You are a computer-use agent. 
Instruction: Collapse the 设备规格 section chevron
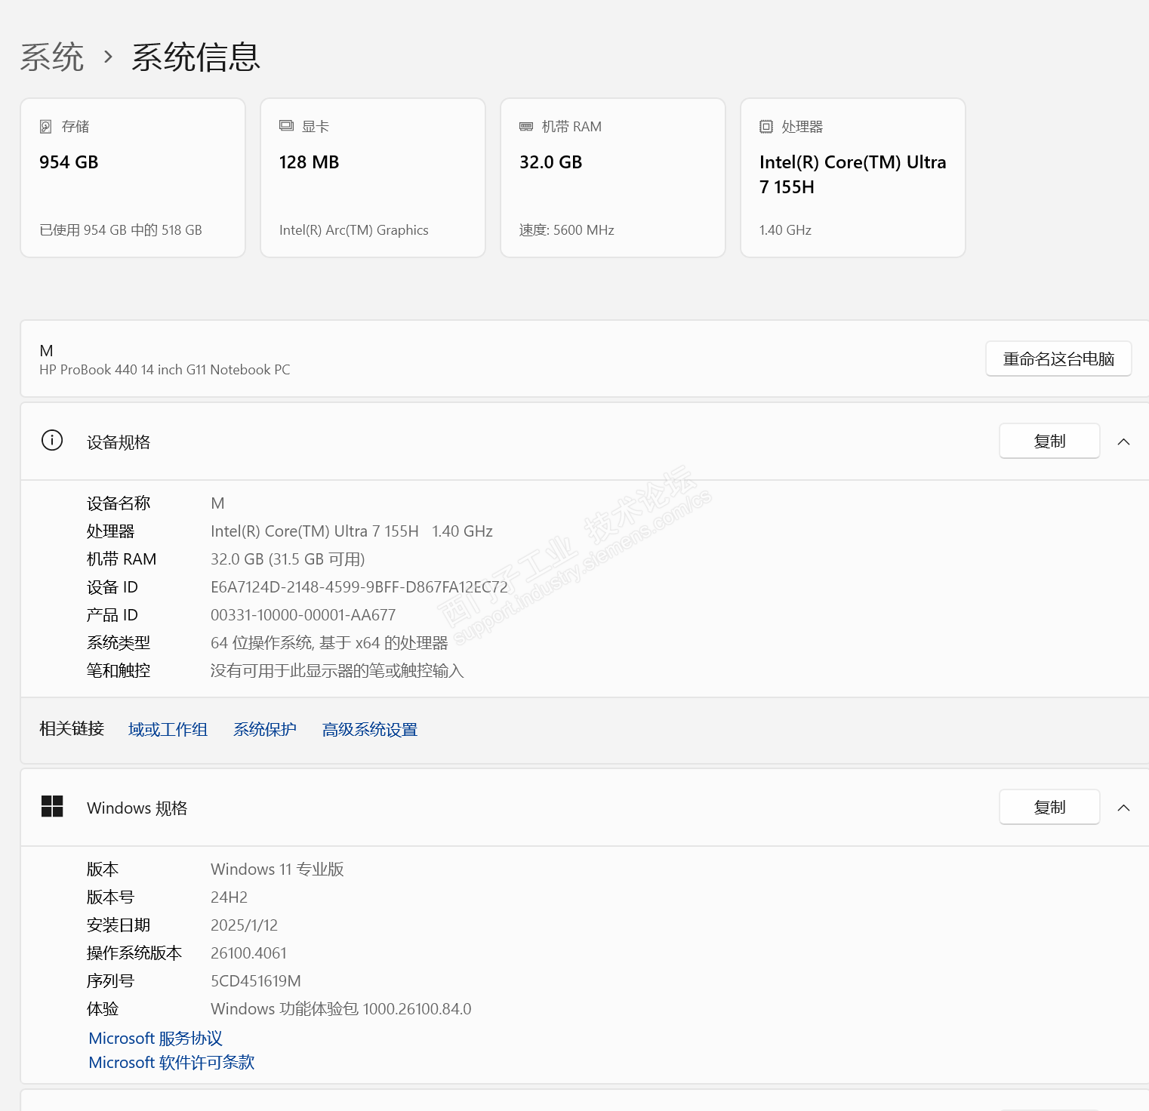tap(1123, 442)
